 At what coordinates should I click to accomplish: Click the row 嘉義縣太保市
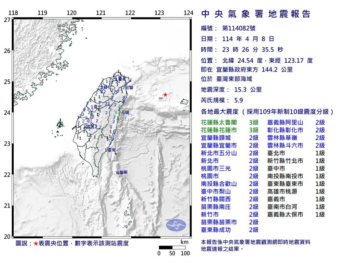(x=296, y=214)
